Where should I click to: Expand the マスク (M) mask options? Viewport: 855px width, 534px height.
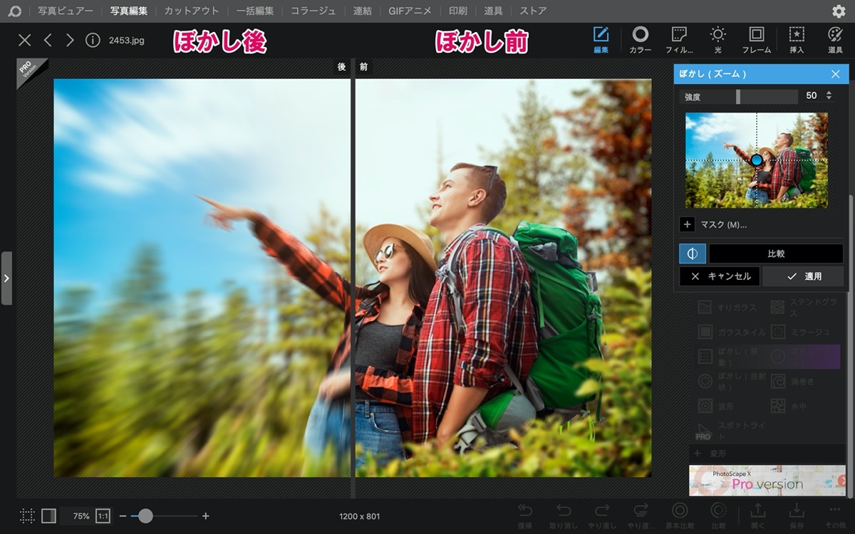(x=687, y=224)
